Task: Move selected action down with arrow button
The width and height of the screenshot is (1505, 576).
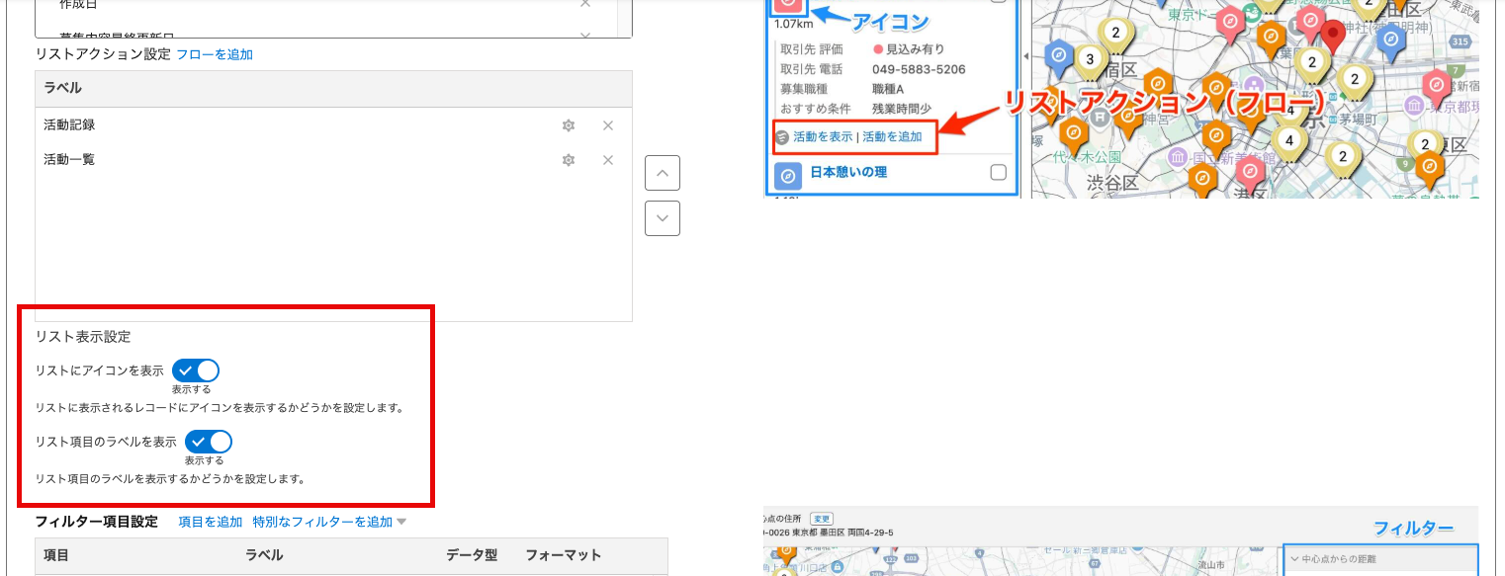Action: click(x=662, y=218)
